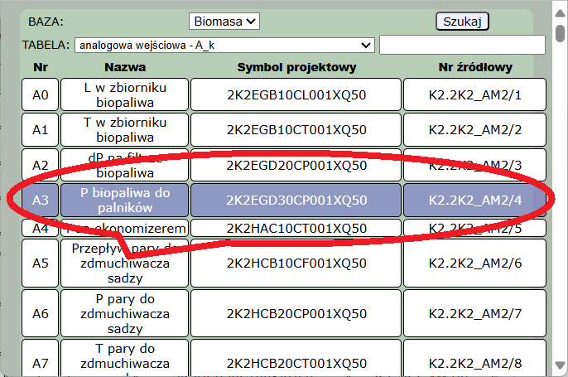Click symbol 2K2HCB10CF001XQ50 cell

296,263
